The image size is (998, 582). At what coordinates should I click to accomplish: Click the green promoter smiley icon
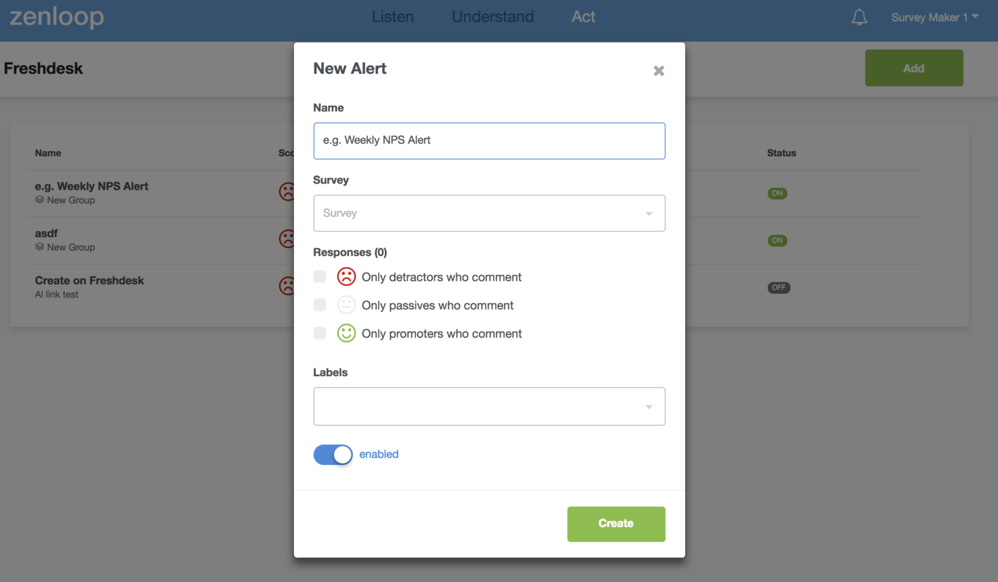coord(347,333)
